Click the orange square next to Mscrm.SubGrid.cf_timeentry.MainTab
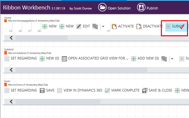Screen dimensions: 189x118 click(x=6, y=53)
